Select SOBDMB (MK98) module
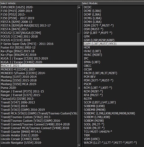Screen dimensions: 144x147 point(94,110)
